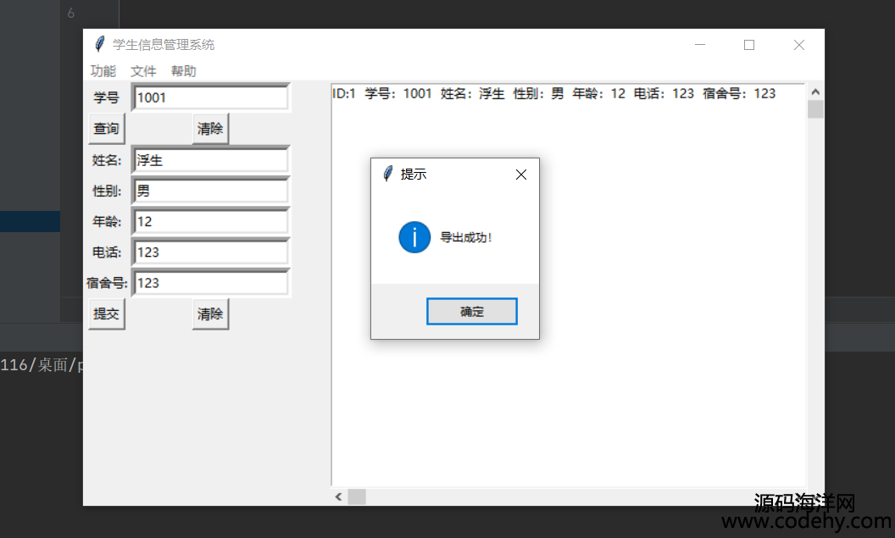
Task: Click the 导出成功! message text
Action: tap(466, 237)
